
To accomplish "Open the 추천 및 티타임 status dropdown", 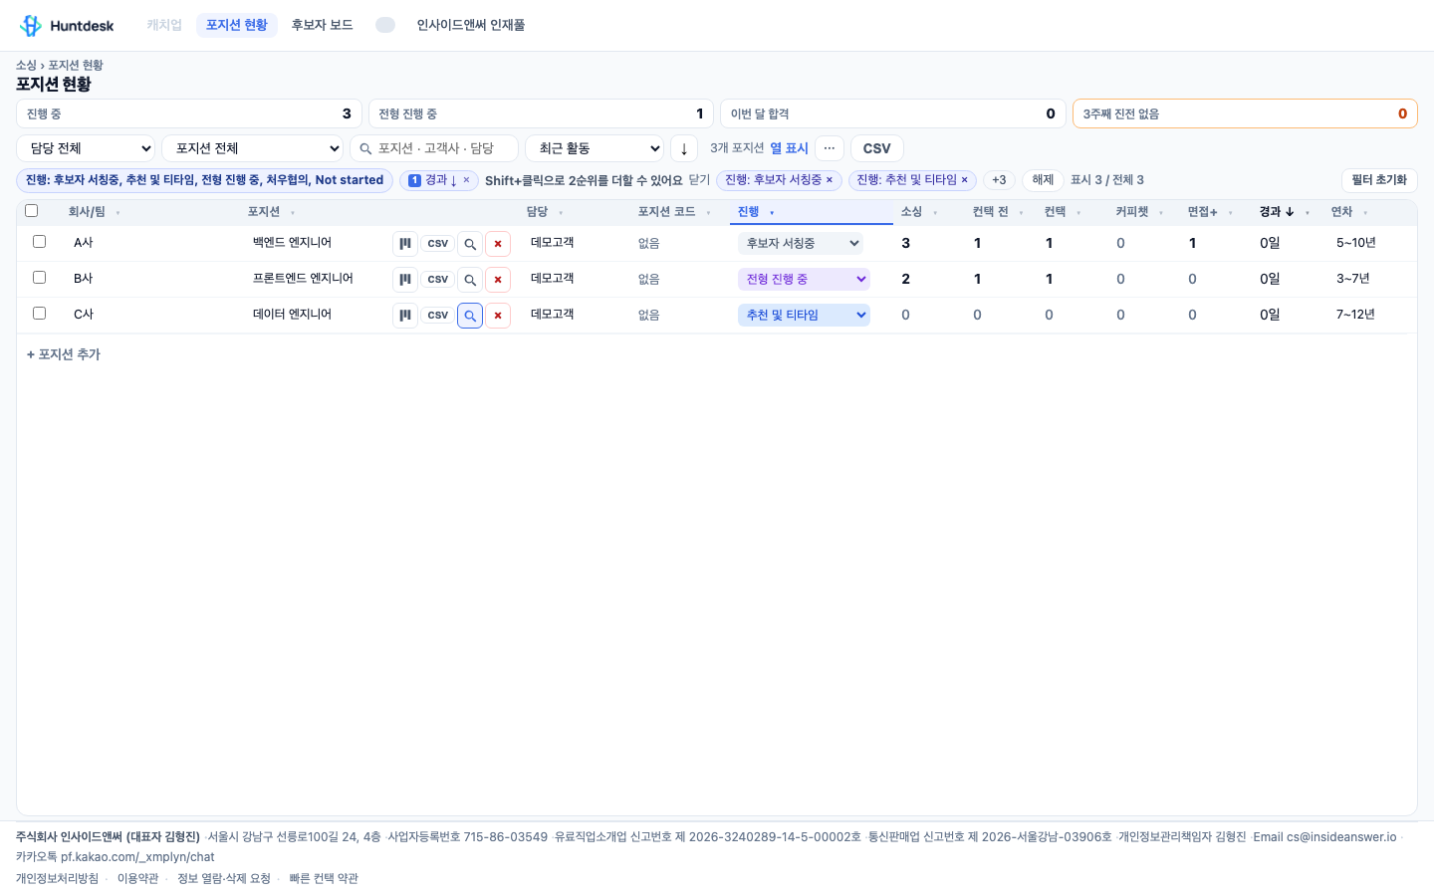I will pos(804,316).
